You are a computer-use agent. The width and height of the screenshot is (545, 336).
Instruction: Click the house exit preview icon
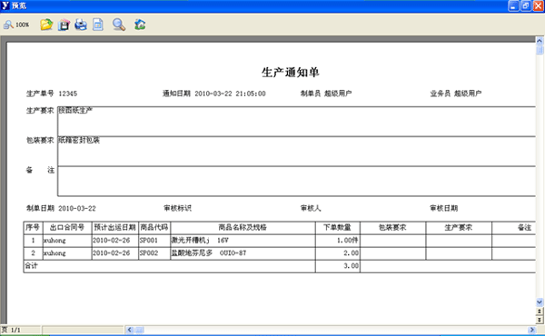(140, 25)
